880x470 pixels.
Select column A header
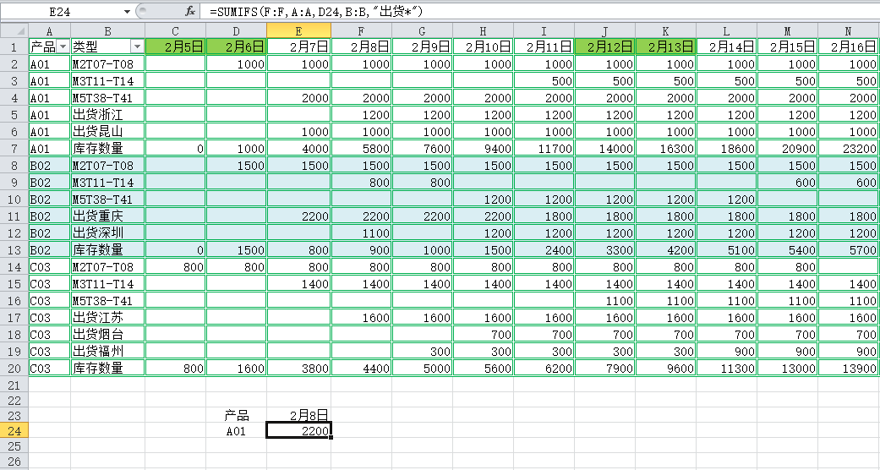49,30
